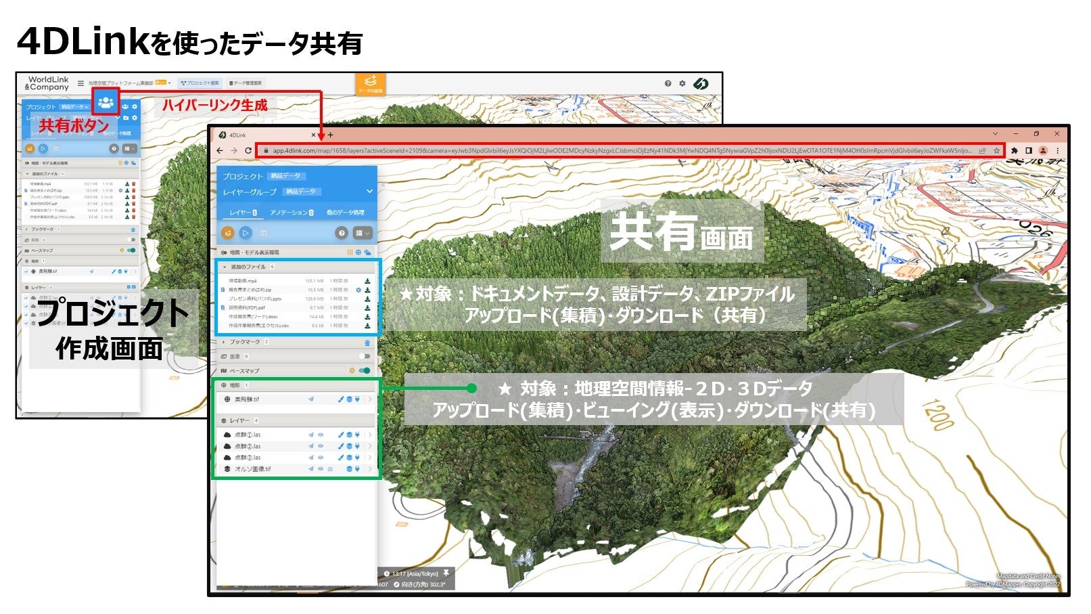The height and width of the screenshot is (614, 1091).
Task: Select the レイヤー tab in shared window
Action: point(243,213)
